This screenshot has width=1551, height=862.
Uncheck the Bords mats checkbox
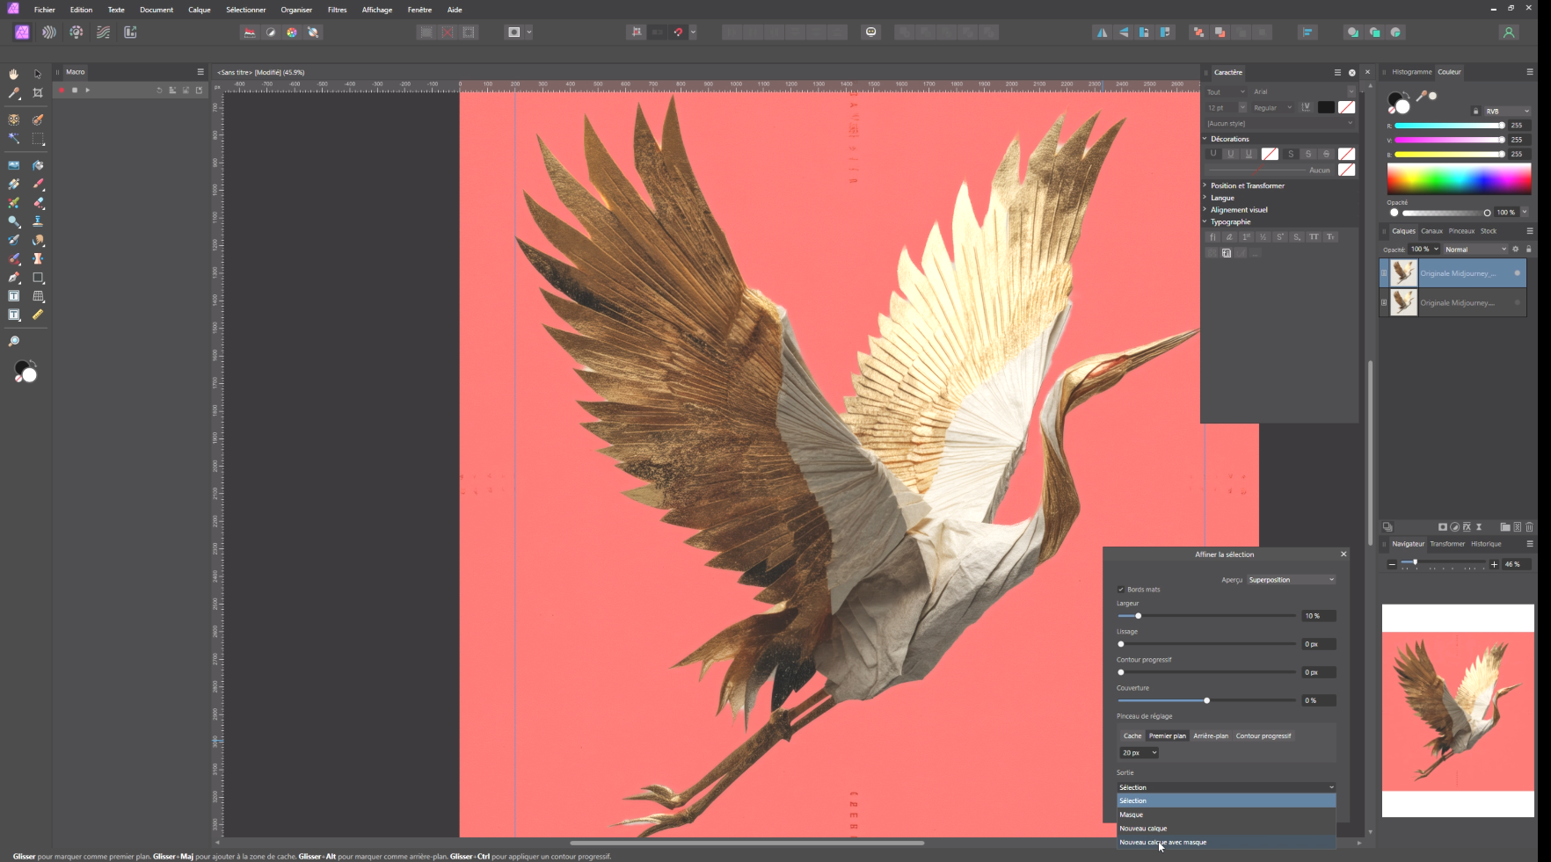click(x=1121, y=590)
